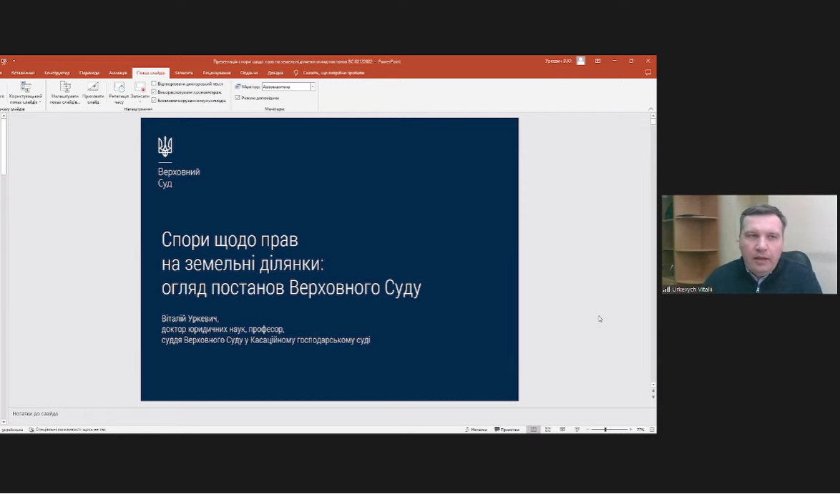Enable the Play Narrations checkbox
The width and height of the screenshot is (840, 494).
pos(154,84)
